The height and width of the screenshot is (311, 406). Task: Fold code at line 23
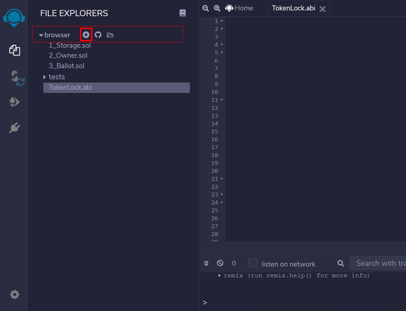(x=222, y=195)
